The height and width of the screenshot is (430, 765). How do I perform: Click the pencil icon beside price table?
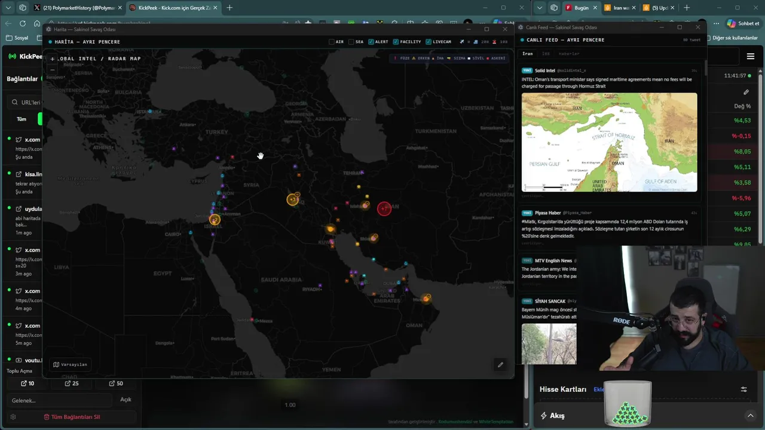pyautogui.click(x=746, y=92)
